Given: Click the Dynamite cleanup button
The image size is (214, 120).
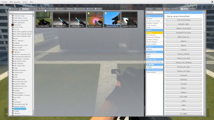Looking at the screenshot, I should (x=184, y=84).
